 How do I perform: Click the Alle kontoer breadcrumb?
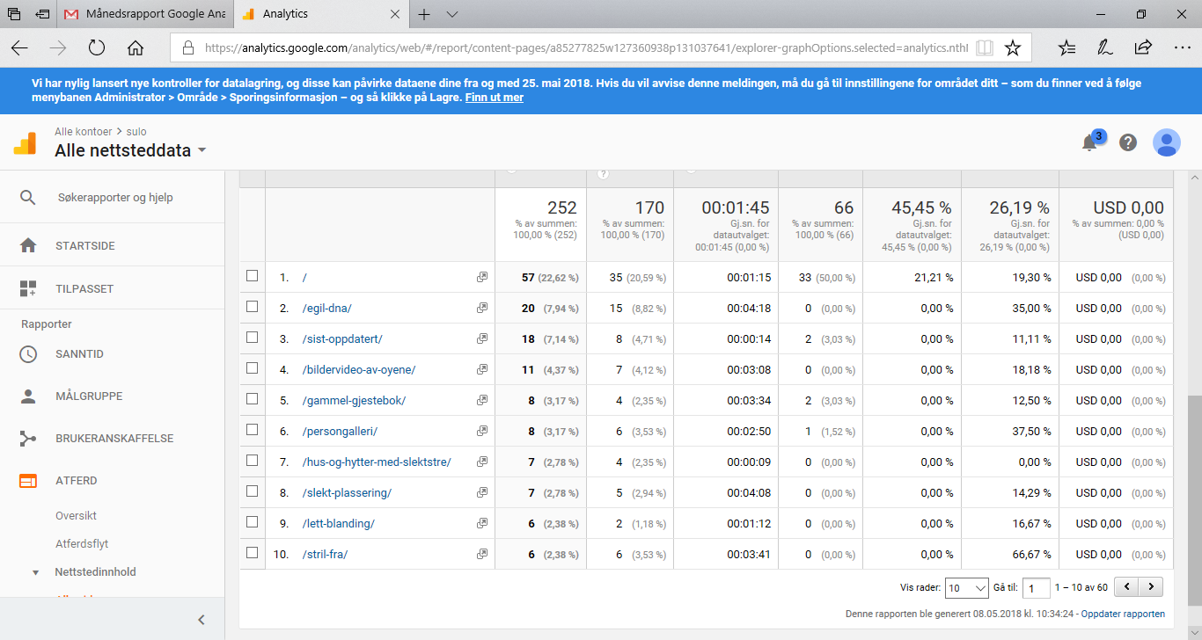click(82, 131)
